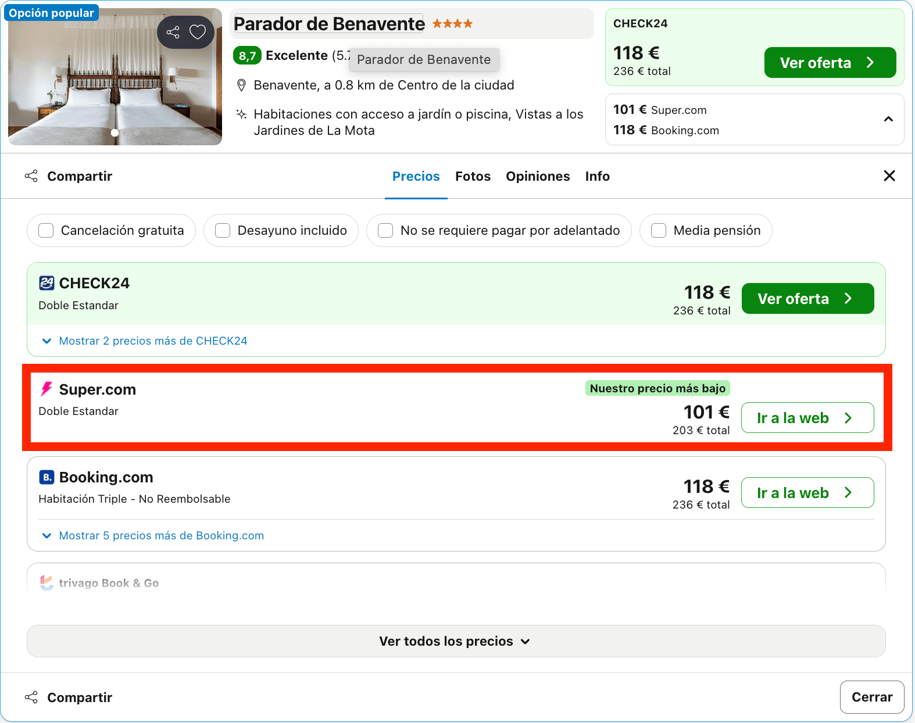Click the Nuestro precio más bajo badge
Viewport: 915px width, 723px height.
point(657,388)
